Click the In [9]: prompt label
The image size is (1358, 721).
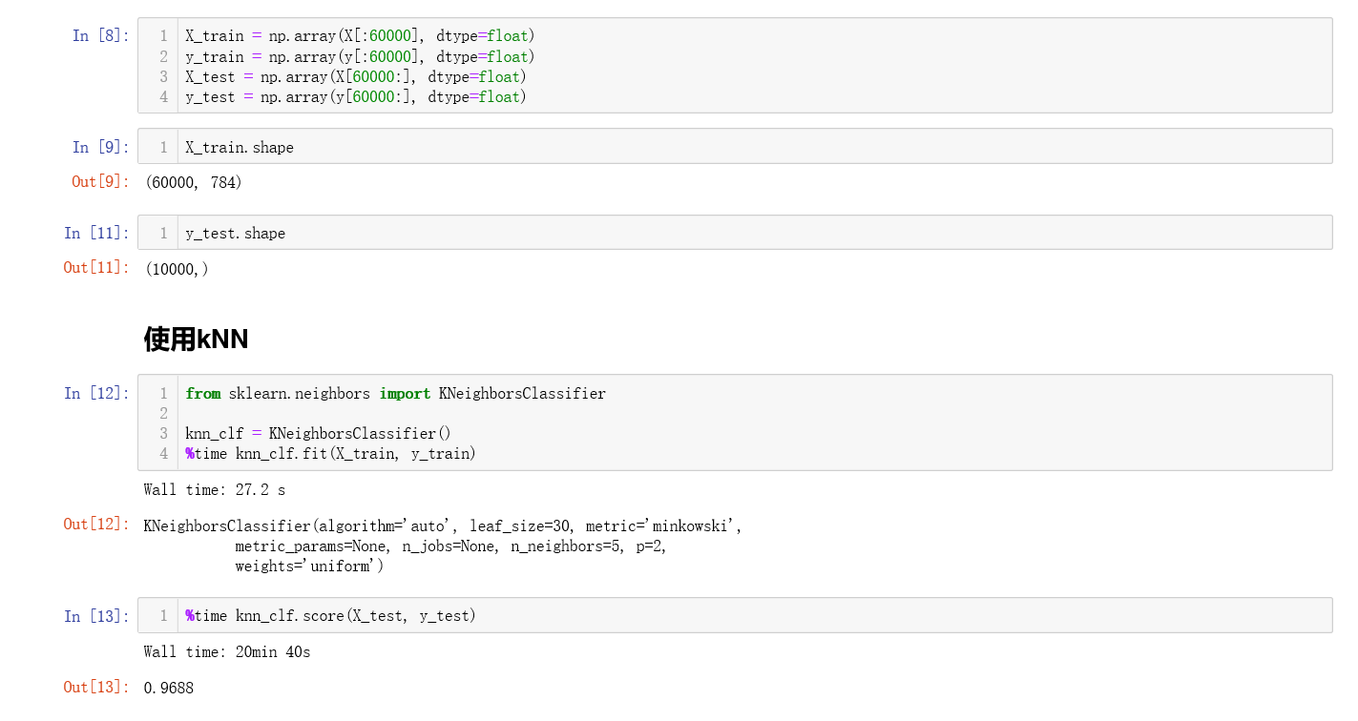click(100, 147)
